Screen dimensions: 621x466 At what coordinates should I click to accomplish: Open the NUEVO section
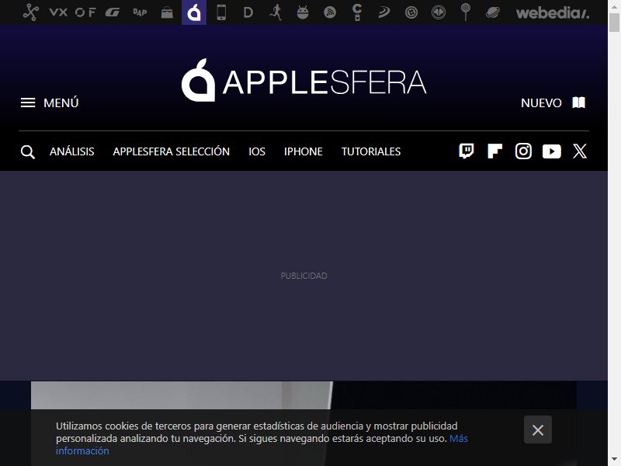click(x=541, y=103)
